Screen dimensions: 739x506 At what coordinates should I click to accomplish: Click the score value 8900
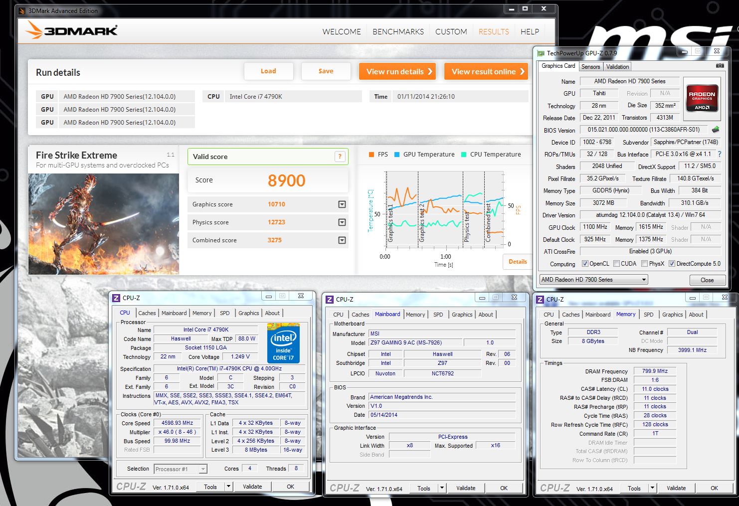[x=286, y=180]
